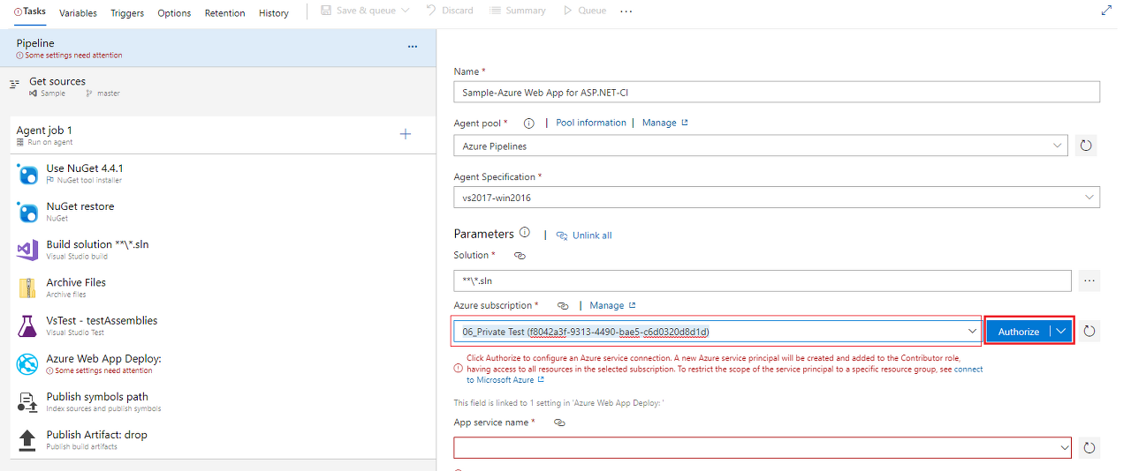Viewport: 1131px width, 471px height.
Task: Select the Archive Files task icon
Action: tap(27, 288)
